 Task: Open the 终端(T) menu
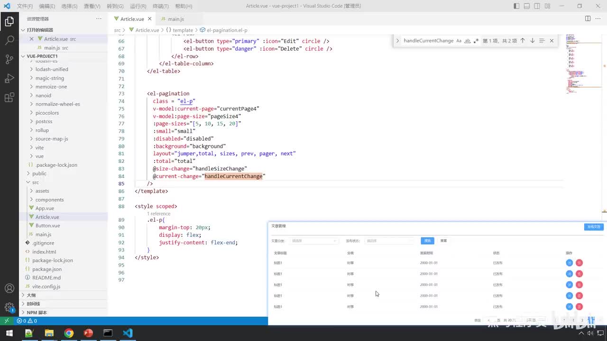point(161,6)
